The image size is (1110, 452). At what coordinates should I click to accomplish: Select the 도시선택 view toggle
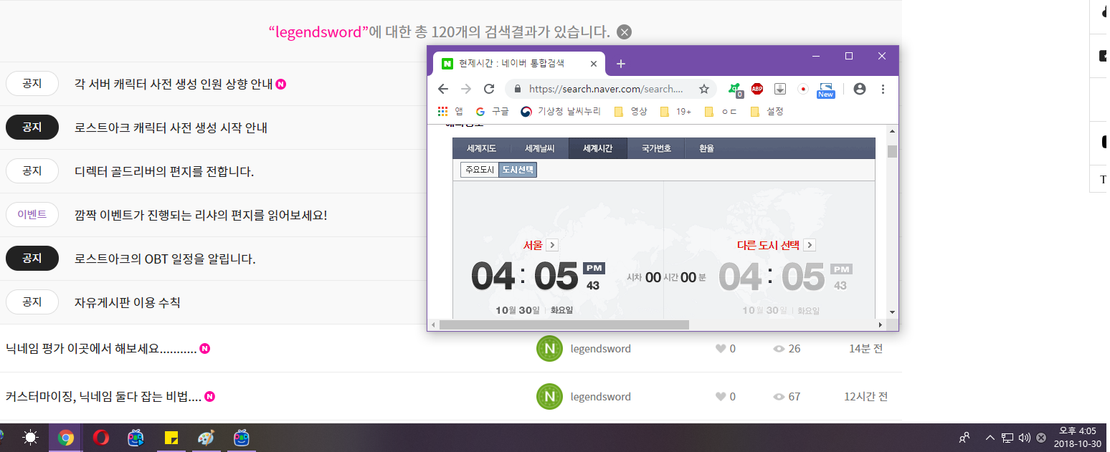pos(518,170)
